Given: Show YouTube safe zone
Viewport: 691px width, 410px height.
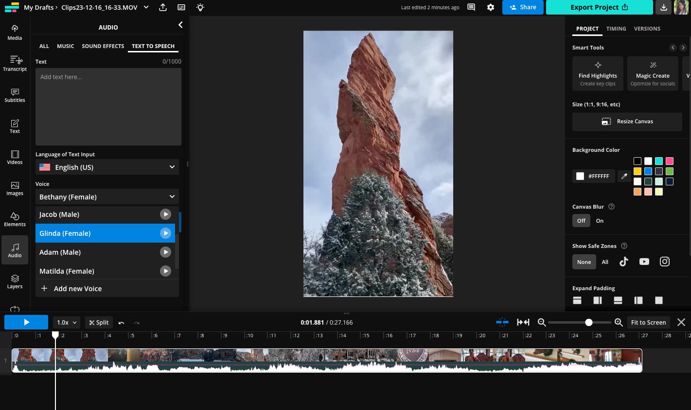Looking at the screenshot, I should click(644, 262).
